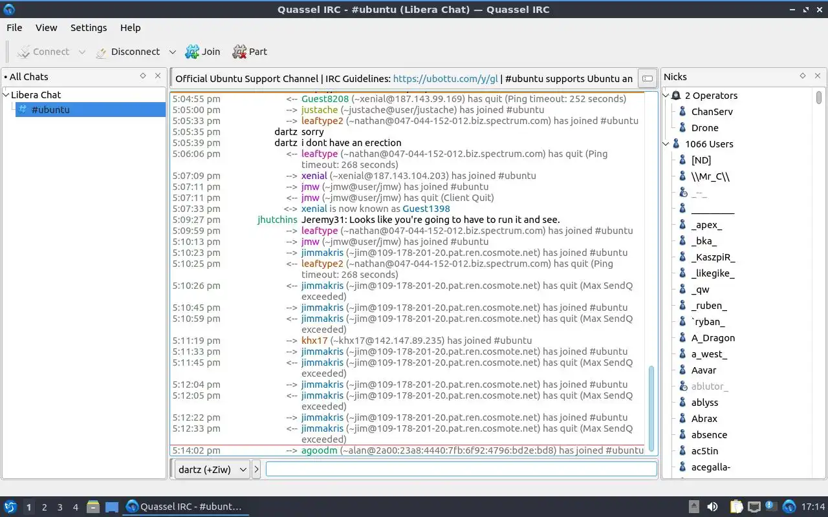Collapse the 1066 Users group

click(666, 144)
